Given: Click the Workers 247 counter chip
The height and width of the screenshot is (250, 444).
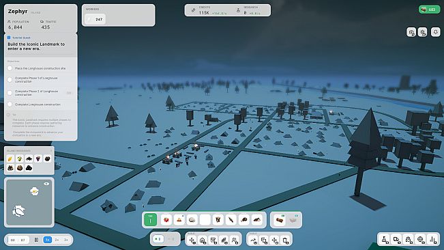Looking at the screenshot, I should pyautogui.click(x=95, y=19).
